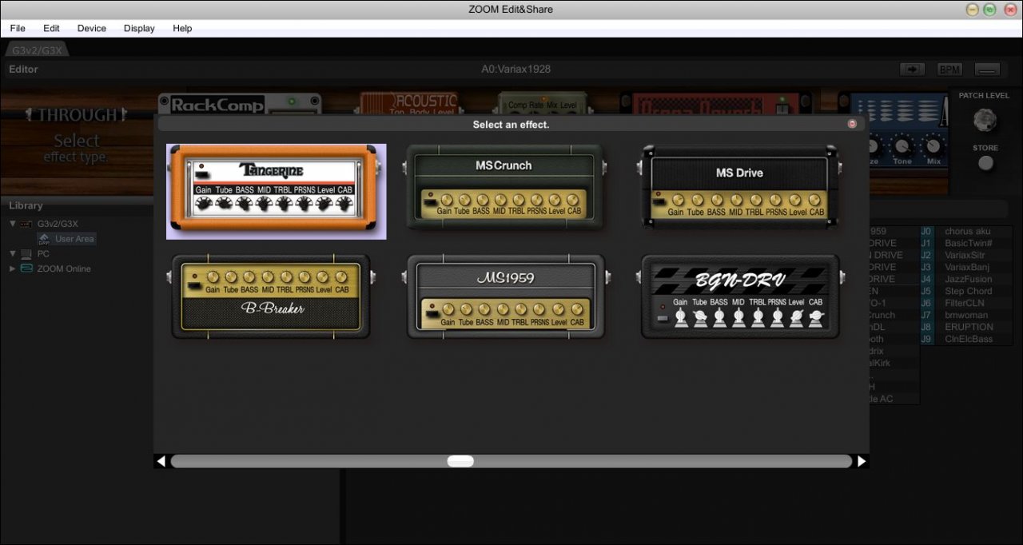Collapse the G3v2/G3X library node
Viewport: 1023px width, 545px height.
pos(13,224)
